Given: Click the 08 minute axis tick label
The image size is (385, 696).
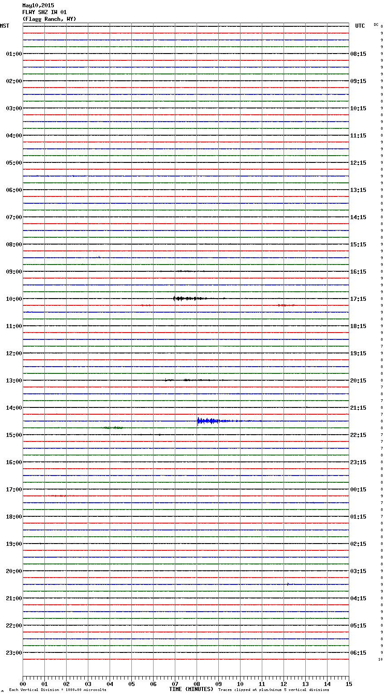Looking at the screenshot, I should click(197, 684).
